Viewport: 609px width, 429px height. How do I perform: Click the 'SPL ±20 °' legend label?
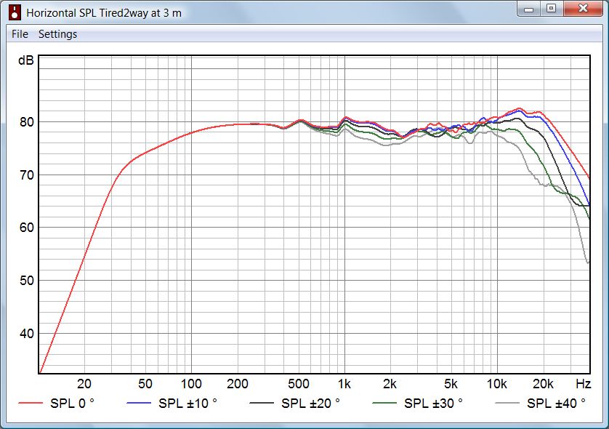[x=310, y=404]
